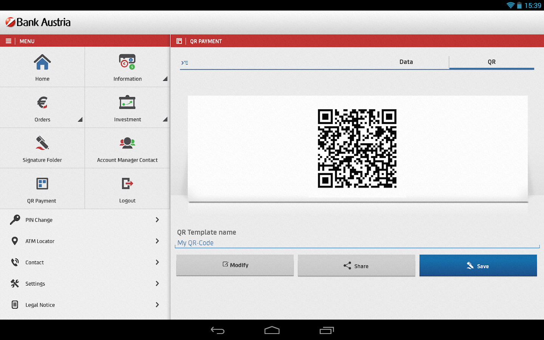Viewport: 544px width, 340px height.
Task: Expand the Orders submenu triangle
Action: pos(80,119)
